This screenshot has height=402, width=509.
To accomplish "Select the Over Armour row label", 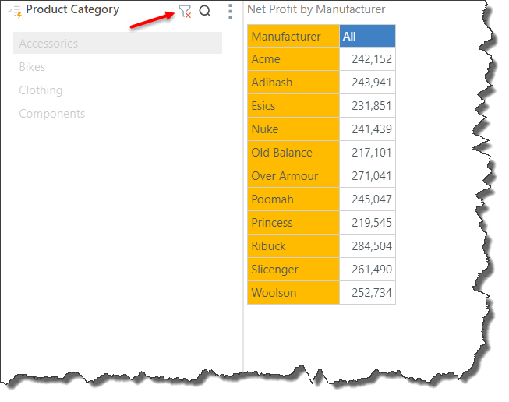I will coord(293,176).
